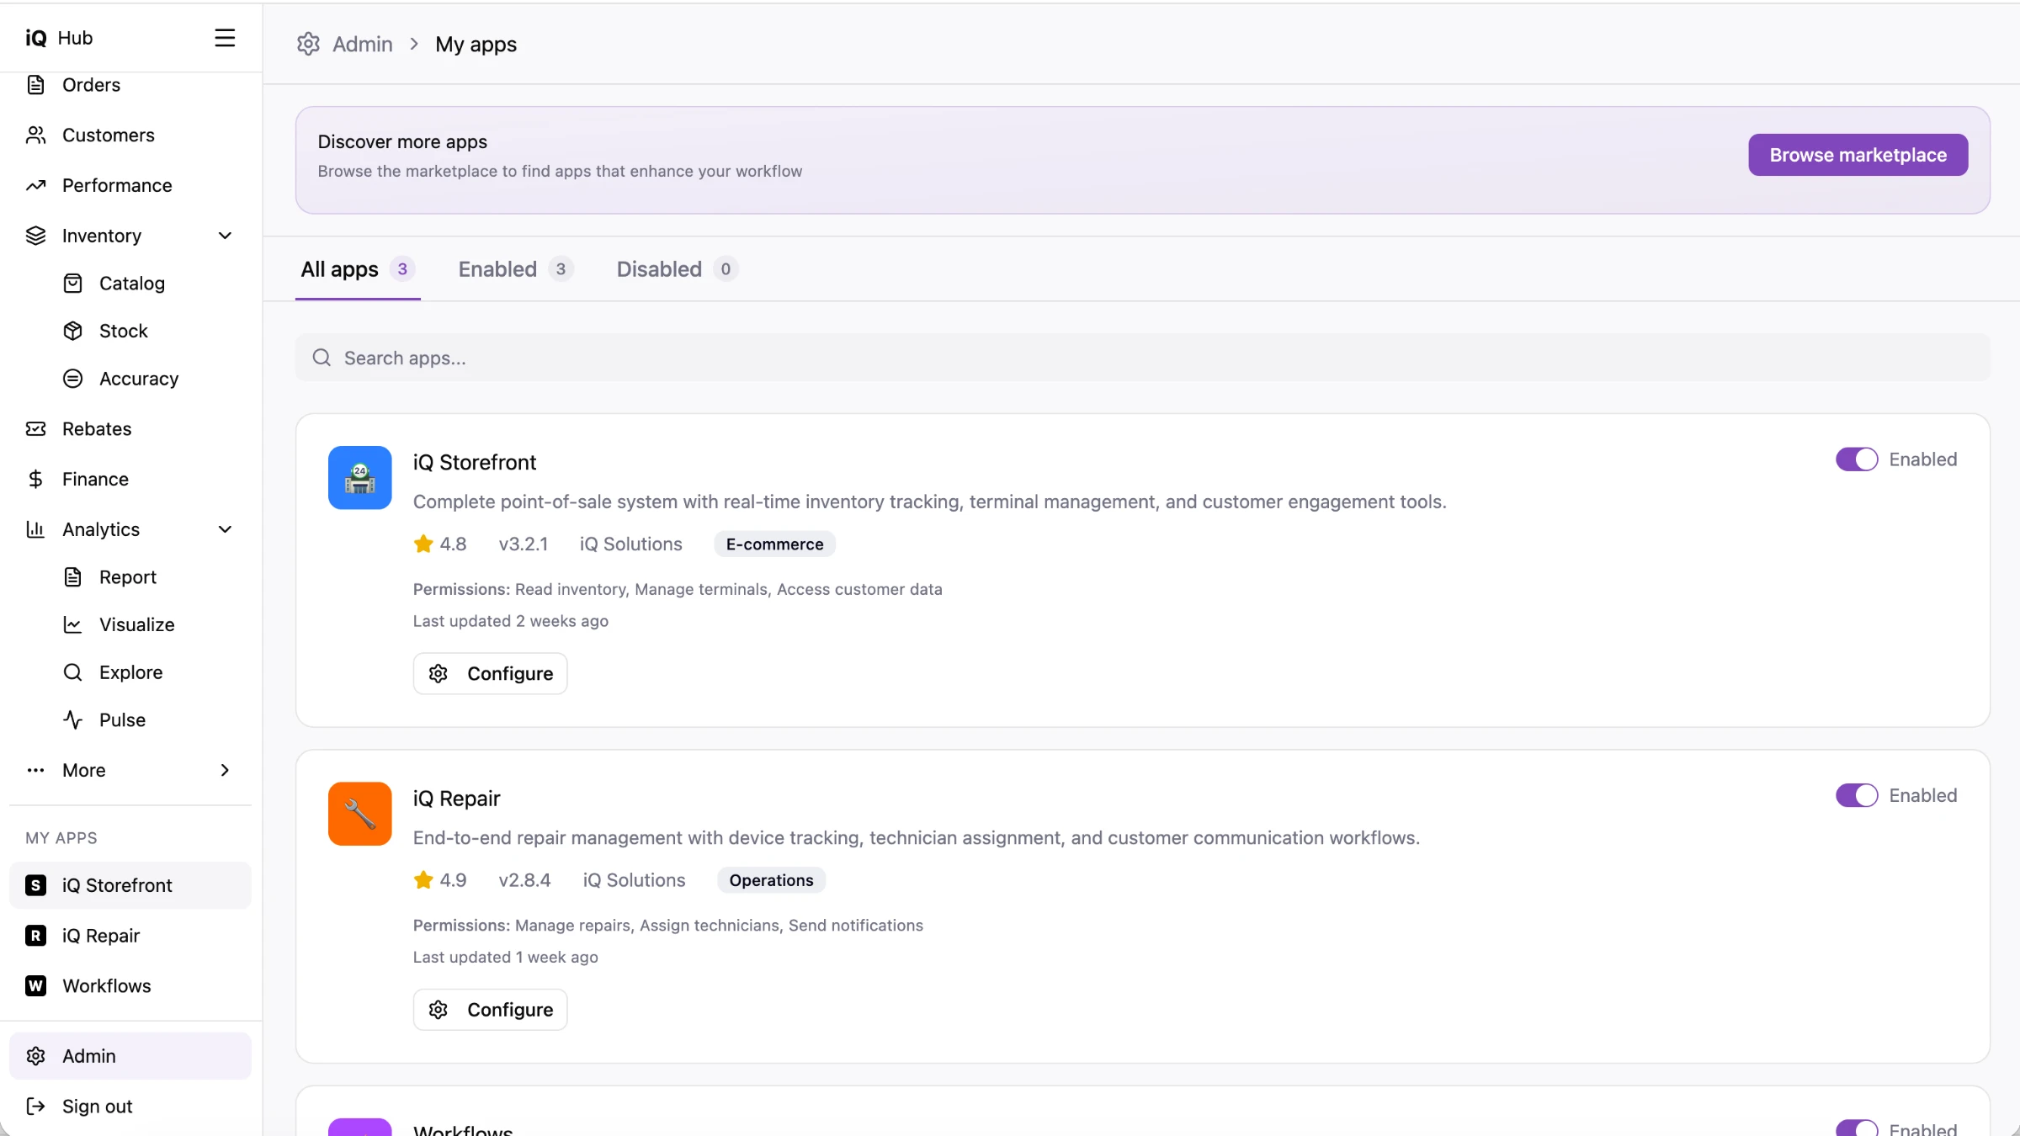Switch to the Disabled tab
The height and width of the screenshot is (1136, 2020).
click(677, 269)
